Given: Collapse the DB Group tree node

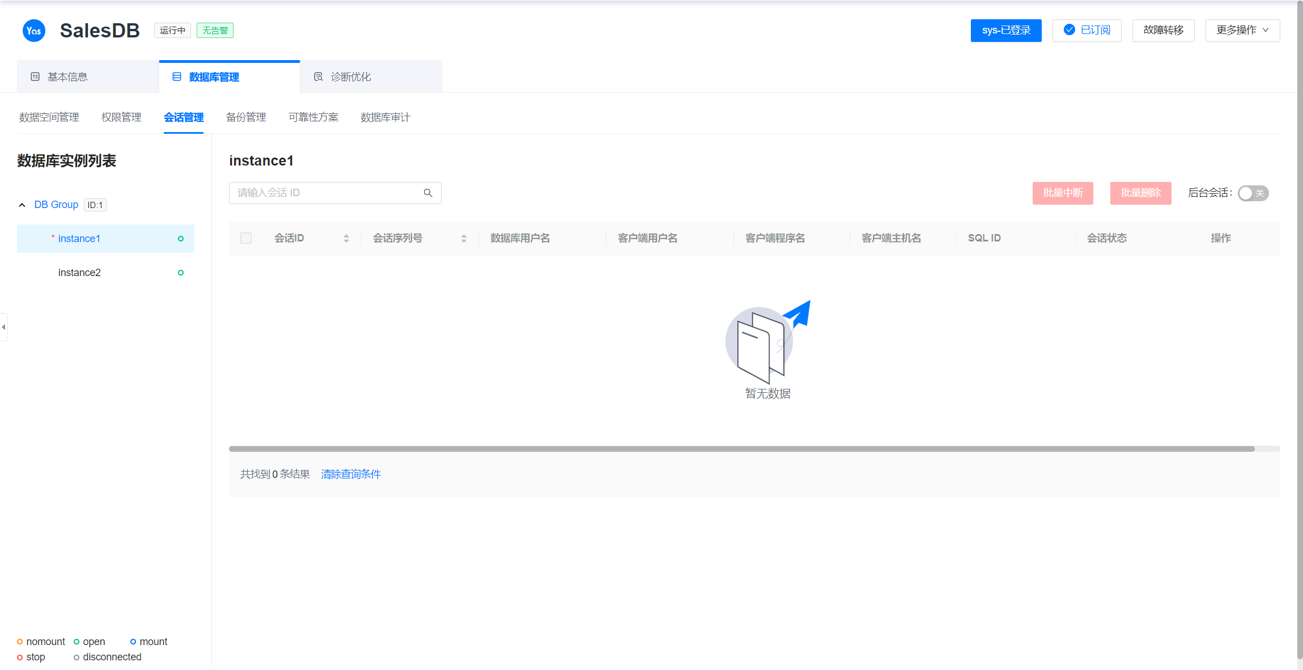Looking at the screenshot, I should [x=22, y=205].
